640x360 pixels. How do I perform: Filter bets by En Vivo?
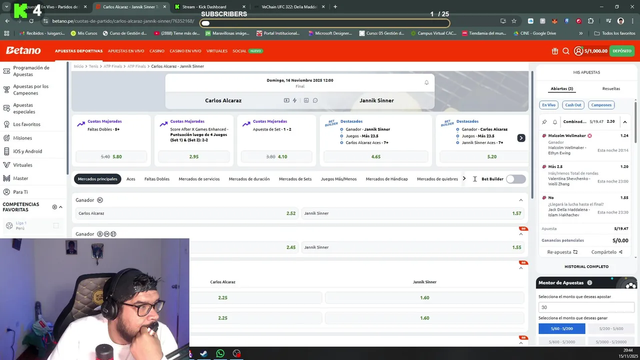[x=548, y=105]
